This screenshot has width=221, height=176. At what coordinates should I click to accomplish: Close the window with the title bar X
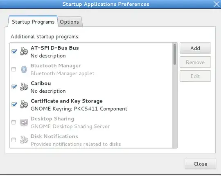216,4
